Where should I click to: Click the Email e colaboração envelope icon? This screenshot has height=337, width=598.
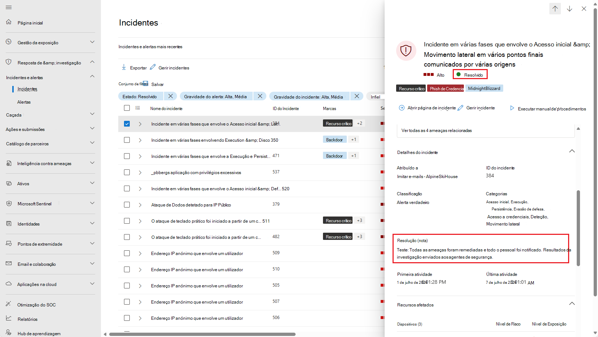pos(9,264)
